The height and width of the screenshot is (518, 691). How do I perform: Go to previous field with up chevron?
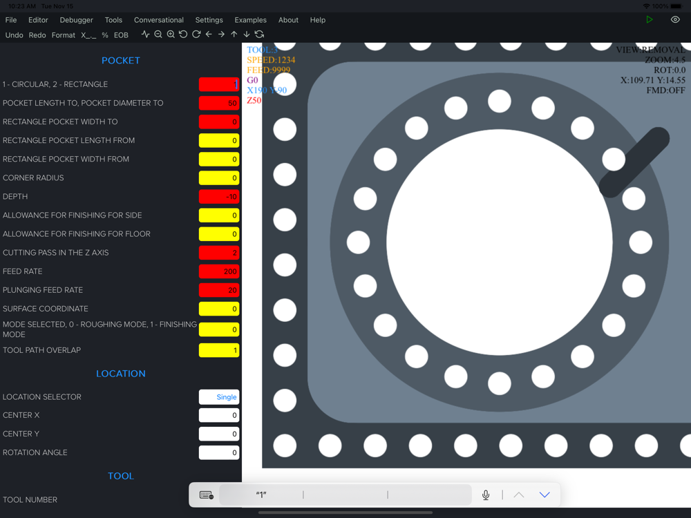(519, 495)
